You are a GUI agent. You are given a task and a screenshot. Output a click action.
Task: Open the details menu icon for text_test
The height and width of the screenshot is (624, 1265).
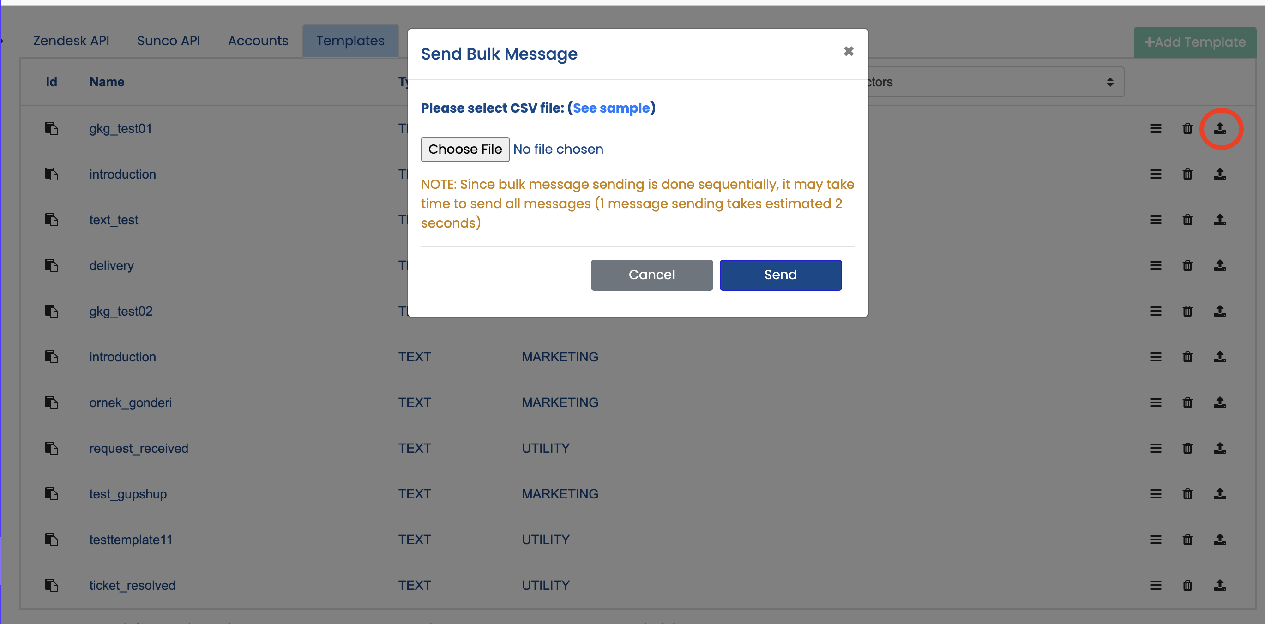[x=1156, y=220]
